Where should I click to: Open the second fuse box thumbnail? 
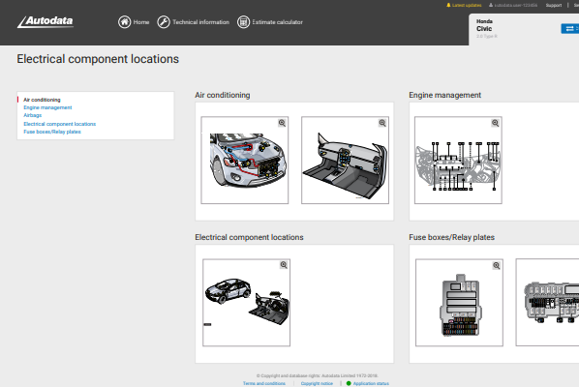547,303
